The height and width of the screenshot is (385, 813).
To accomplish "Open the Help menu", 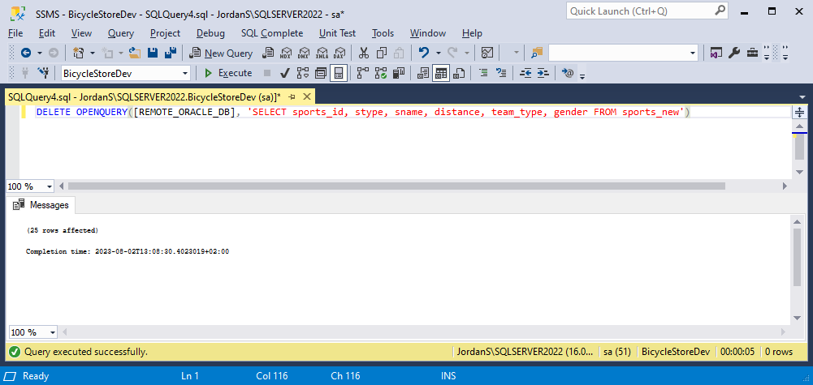I will click(x=472, y=33).
